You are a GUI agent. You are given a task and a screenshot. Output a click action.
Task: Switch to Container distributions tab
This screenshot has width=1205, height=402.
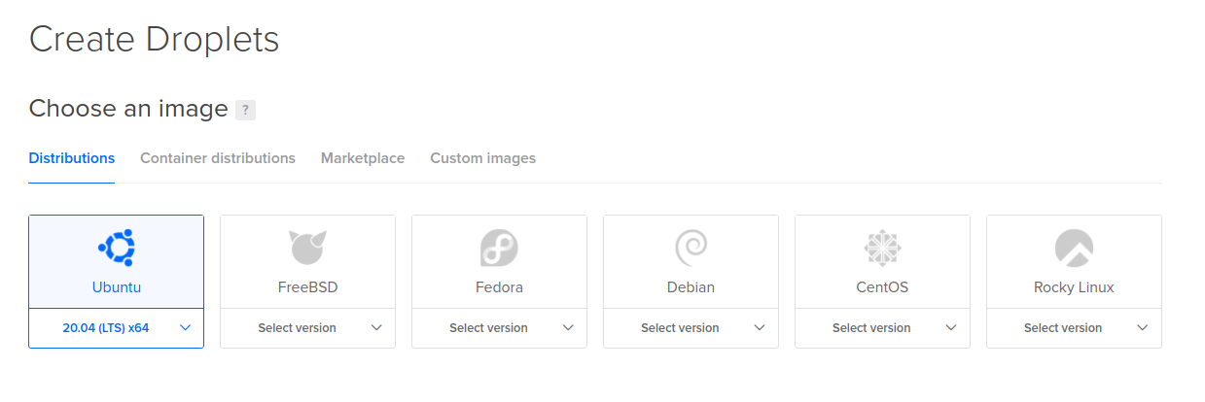point(218,158)
